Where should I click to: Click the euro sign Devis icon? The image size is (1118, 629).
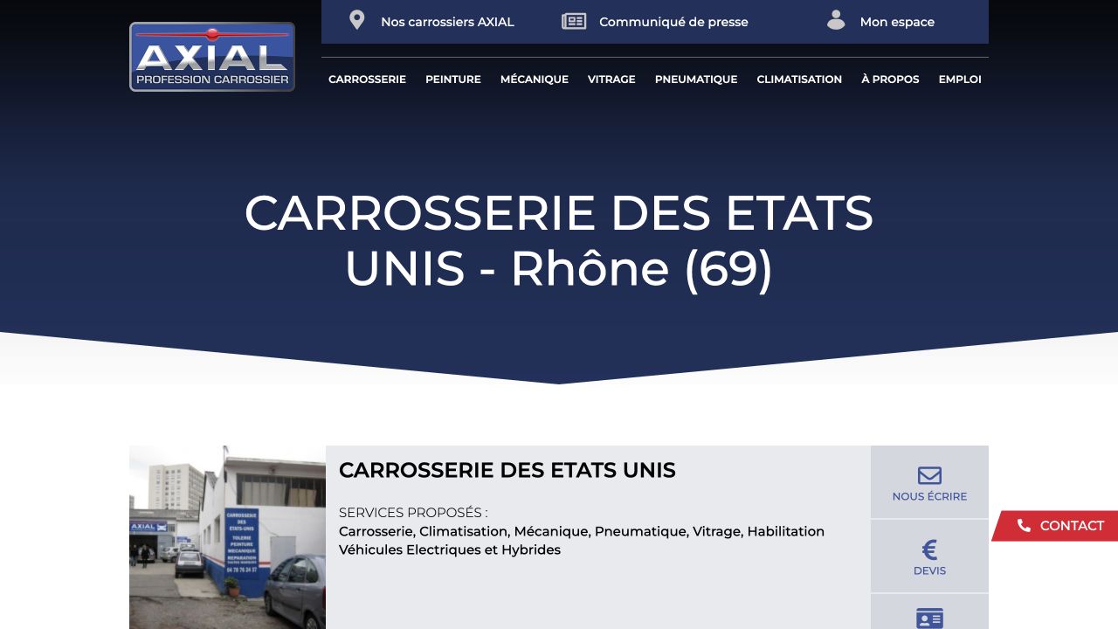[x=929, y=550]
